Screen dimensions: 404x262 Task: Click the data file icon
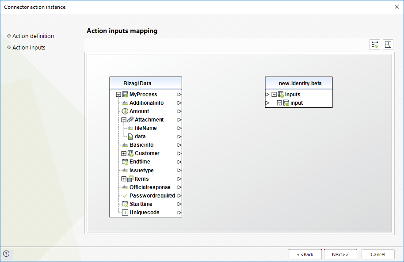130,137
